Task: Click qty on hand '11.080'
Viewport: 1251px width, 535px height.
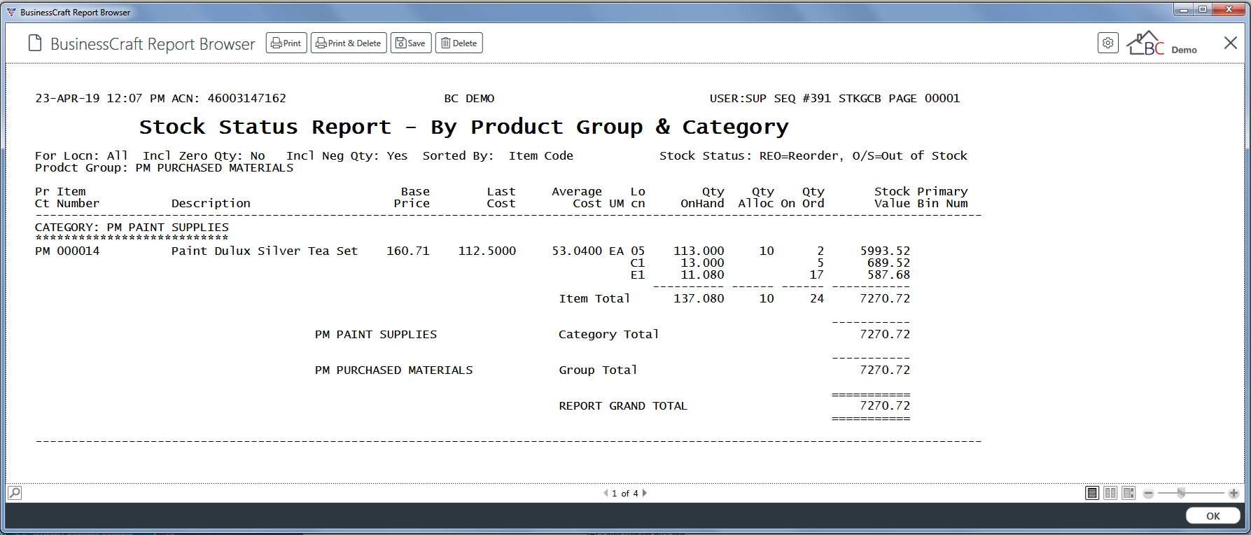Action: tap(703, 275)
